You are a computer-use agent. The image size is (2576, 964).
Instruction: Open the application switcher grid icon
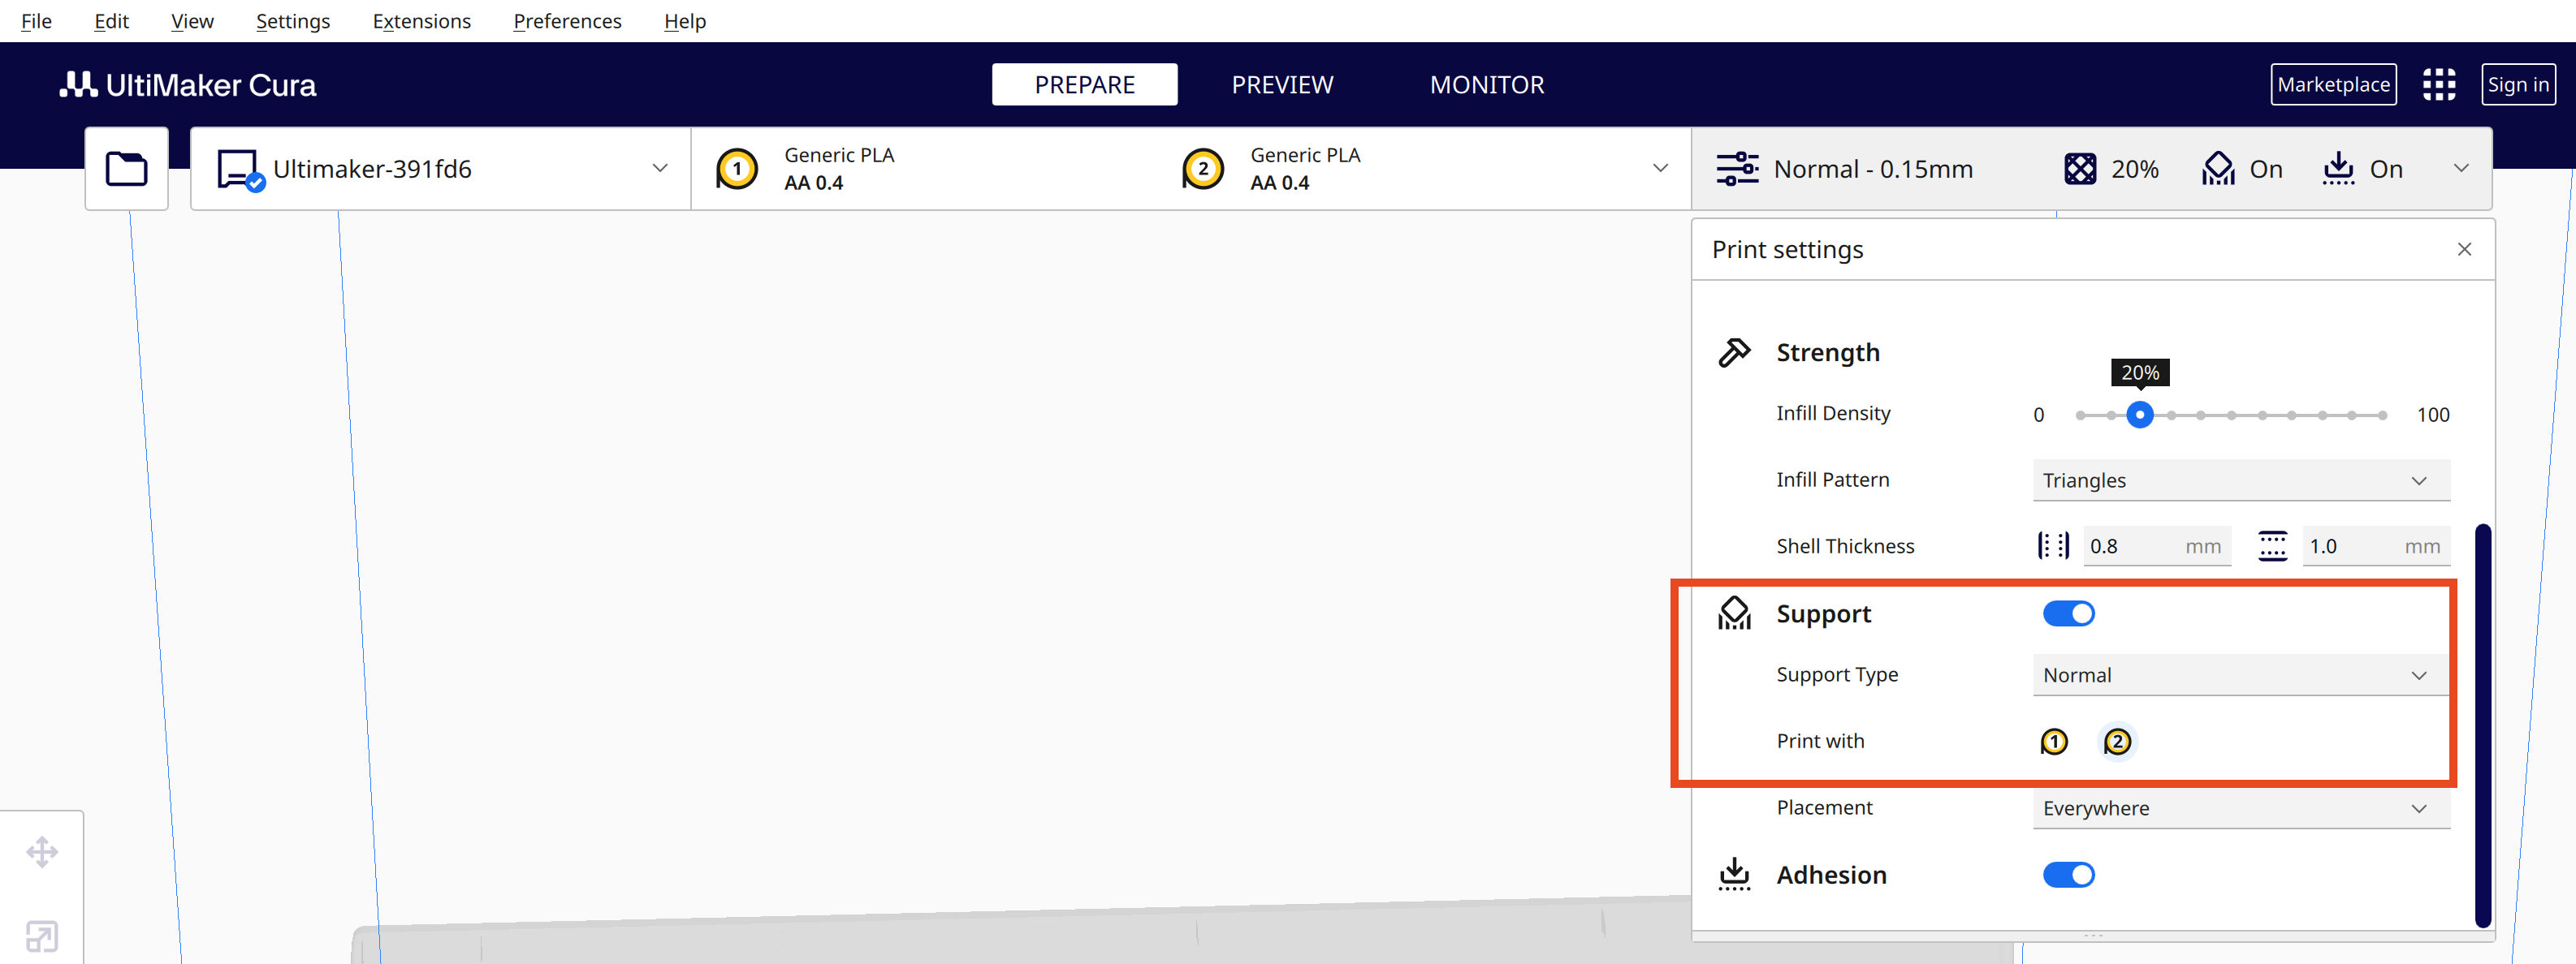pos(2438,85)
